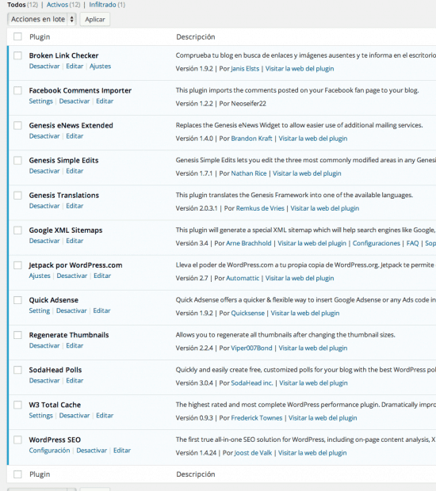Screen dimensions: 436x491
Task: Open SodaHead inc. author link
Action: tap(252, 383)
